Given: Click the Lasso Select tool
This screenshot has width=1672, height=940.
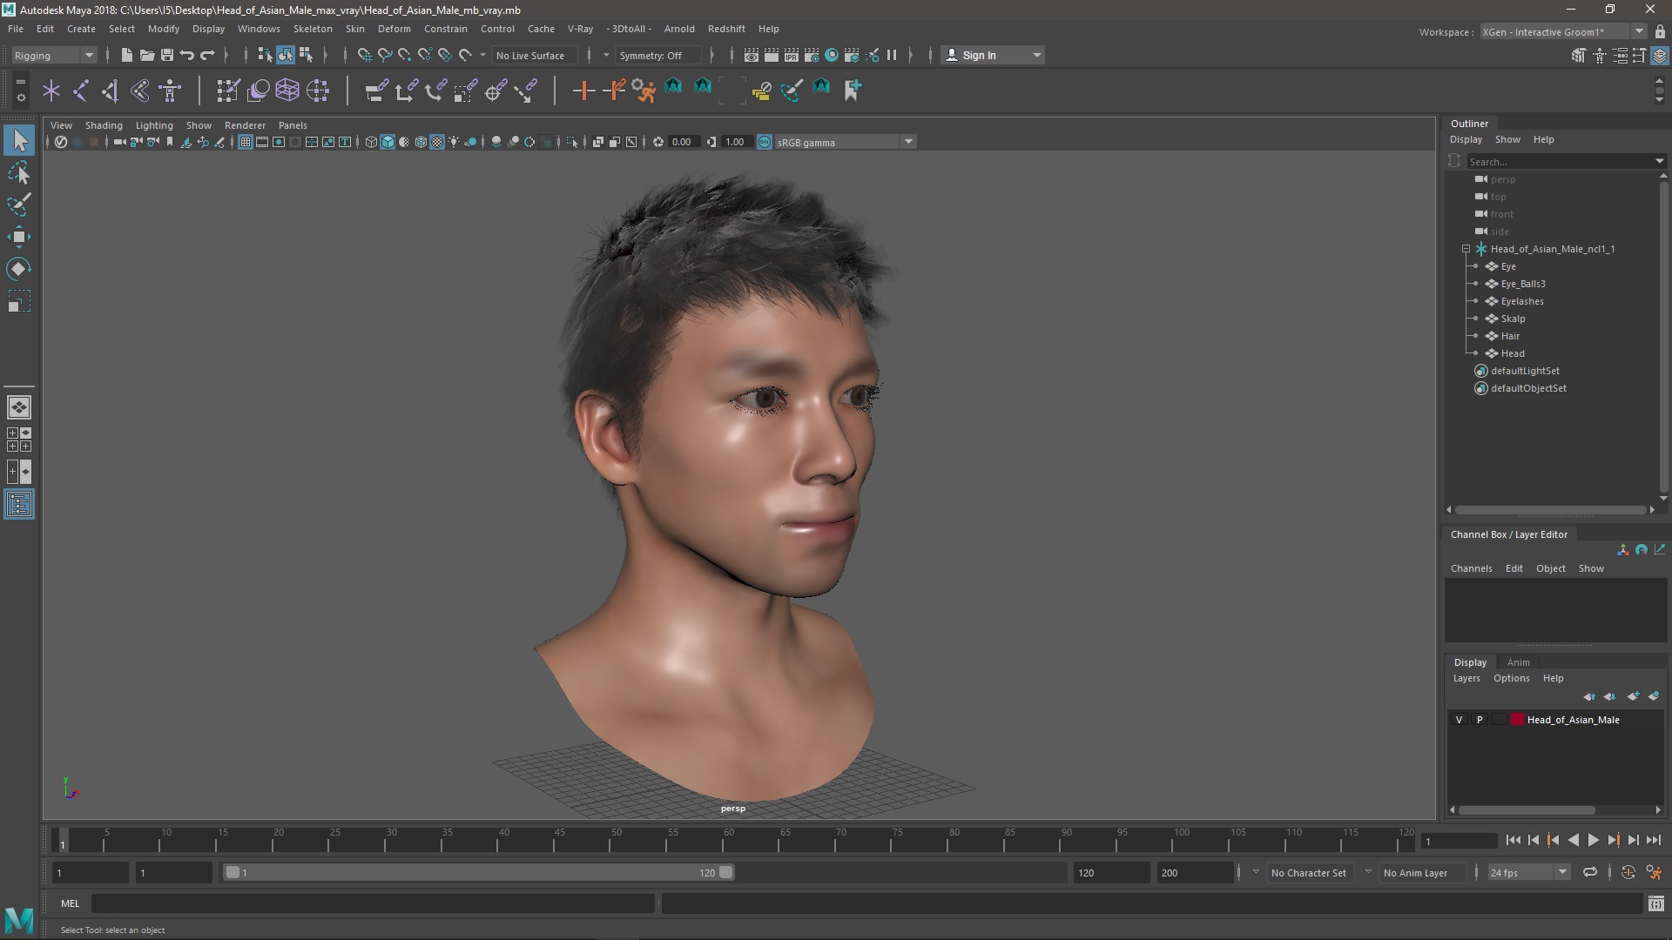Looking at the screenshot, I should pyautogui.click(x=19, y=173).
